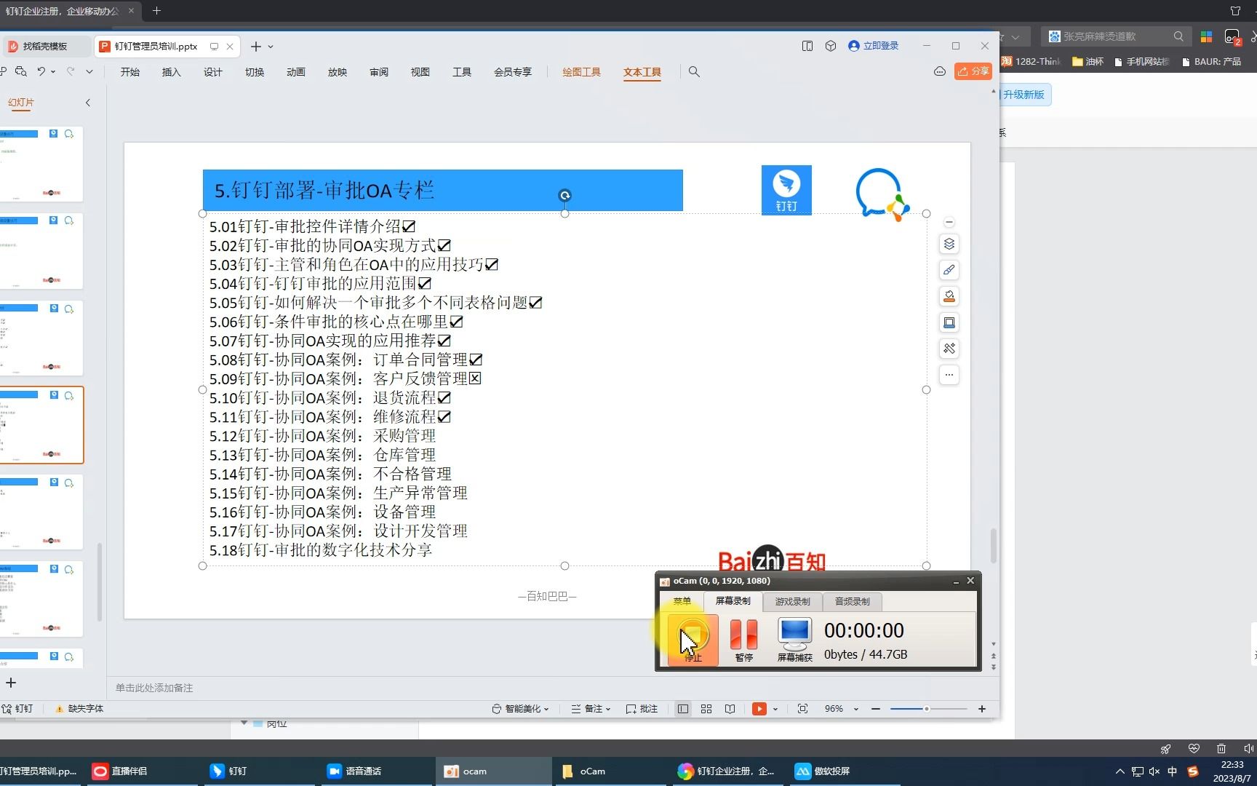Click the magic wand beautify icon on right sidebar

pyautogui.click(x=949, y=349)
